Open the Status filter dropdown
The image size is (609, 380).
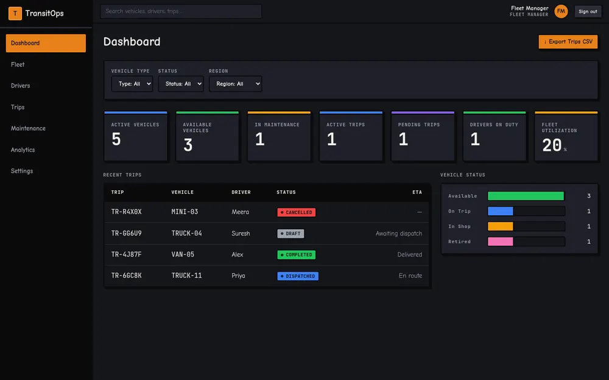[181, 84]
